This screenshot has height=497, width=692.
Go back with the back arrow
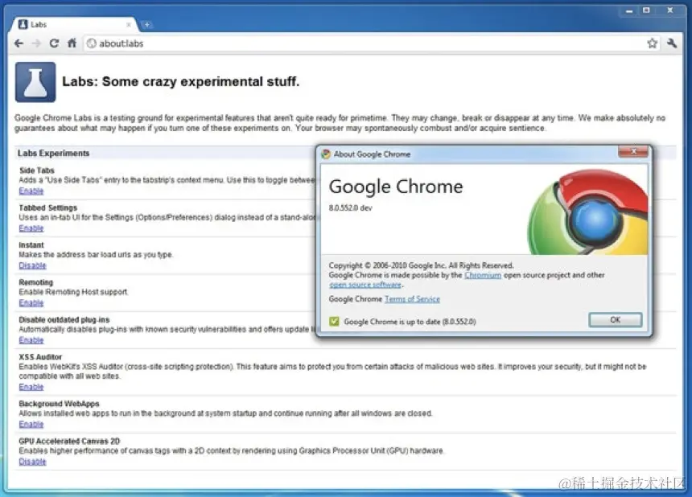click(x=19, y=43)
